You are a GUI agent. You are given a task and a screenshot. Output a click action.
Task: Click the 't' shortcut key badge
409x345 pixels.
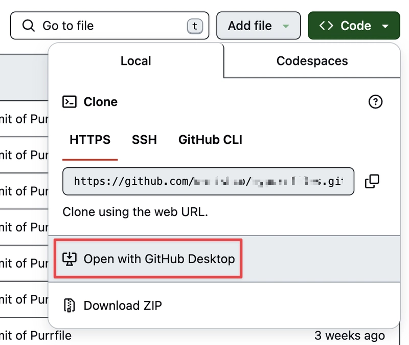coord(195,26)
